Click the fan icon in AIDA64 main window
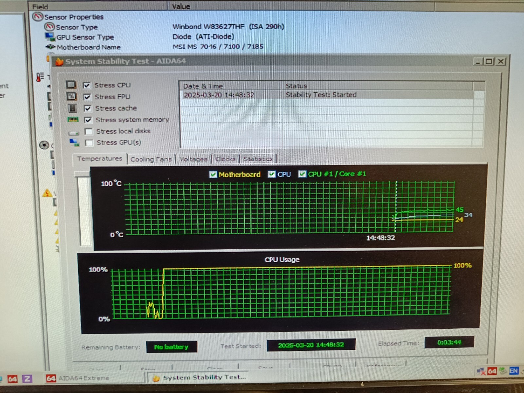 click(x=44, y=145)
